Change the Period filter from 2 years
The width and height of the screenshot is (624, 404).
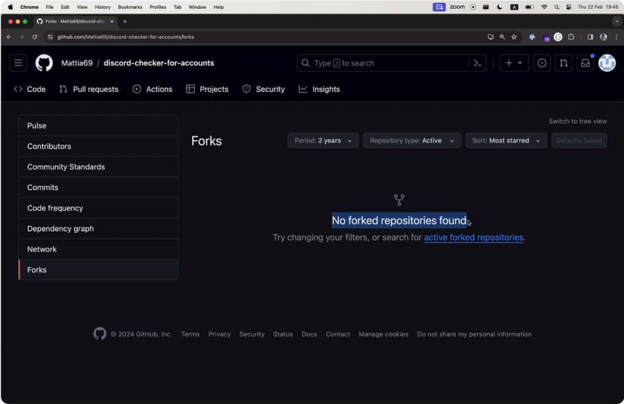(x=322, y=140)
